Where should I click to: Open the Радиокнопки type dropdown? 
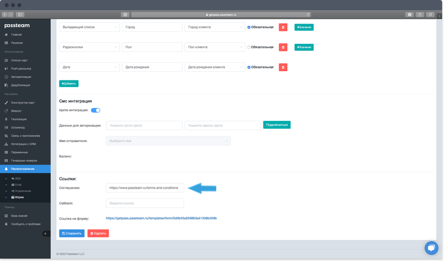(x=90, y=47)
